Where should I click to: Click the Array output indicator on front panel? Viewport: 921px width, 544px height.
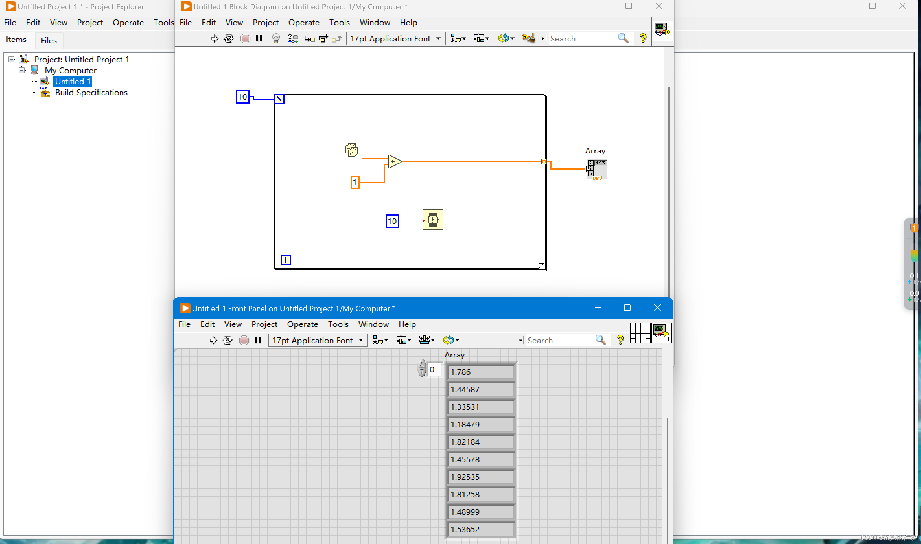tap(480, 447)
